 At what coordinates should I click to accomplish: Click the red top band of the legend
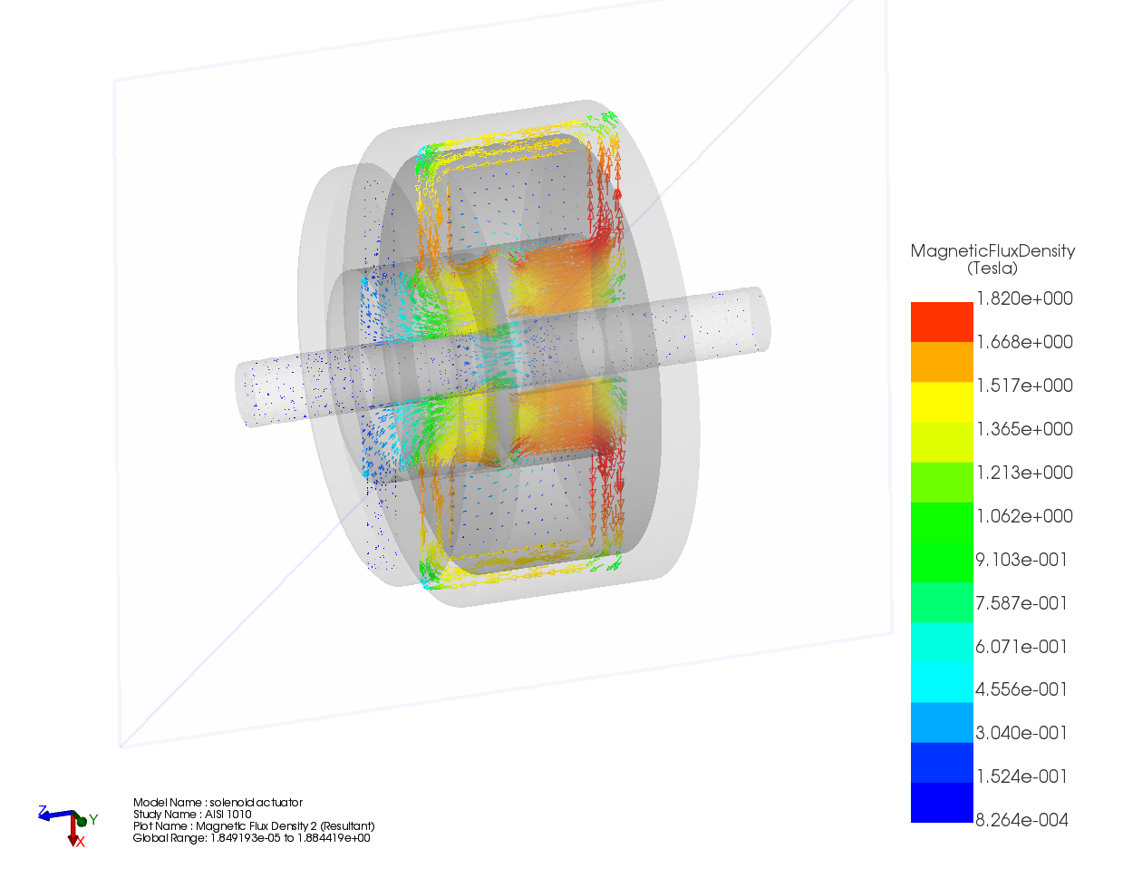coord(941,321)
